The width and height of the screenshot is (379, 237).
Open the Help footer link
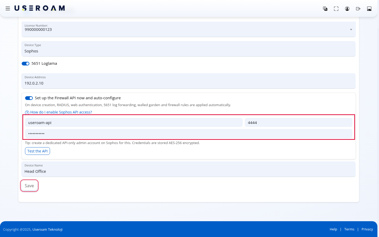pyautogui.click(x=333, y=229)
